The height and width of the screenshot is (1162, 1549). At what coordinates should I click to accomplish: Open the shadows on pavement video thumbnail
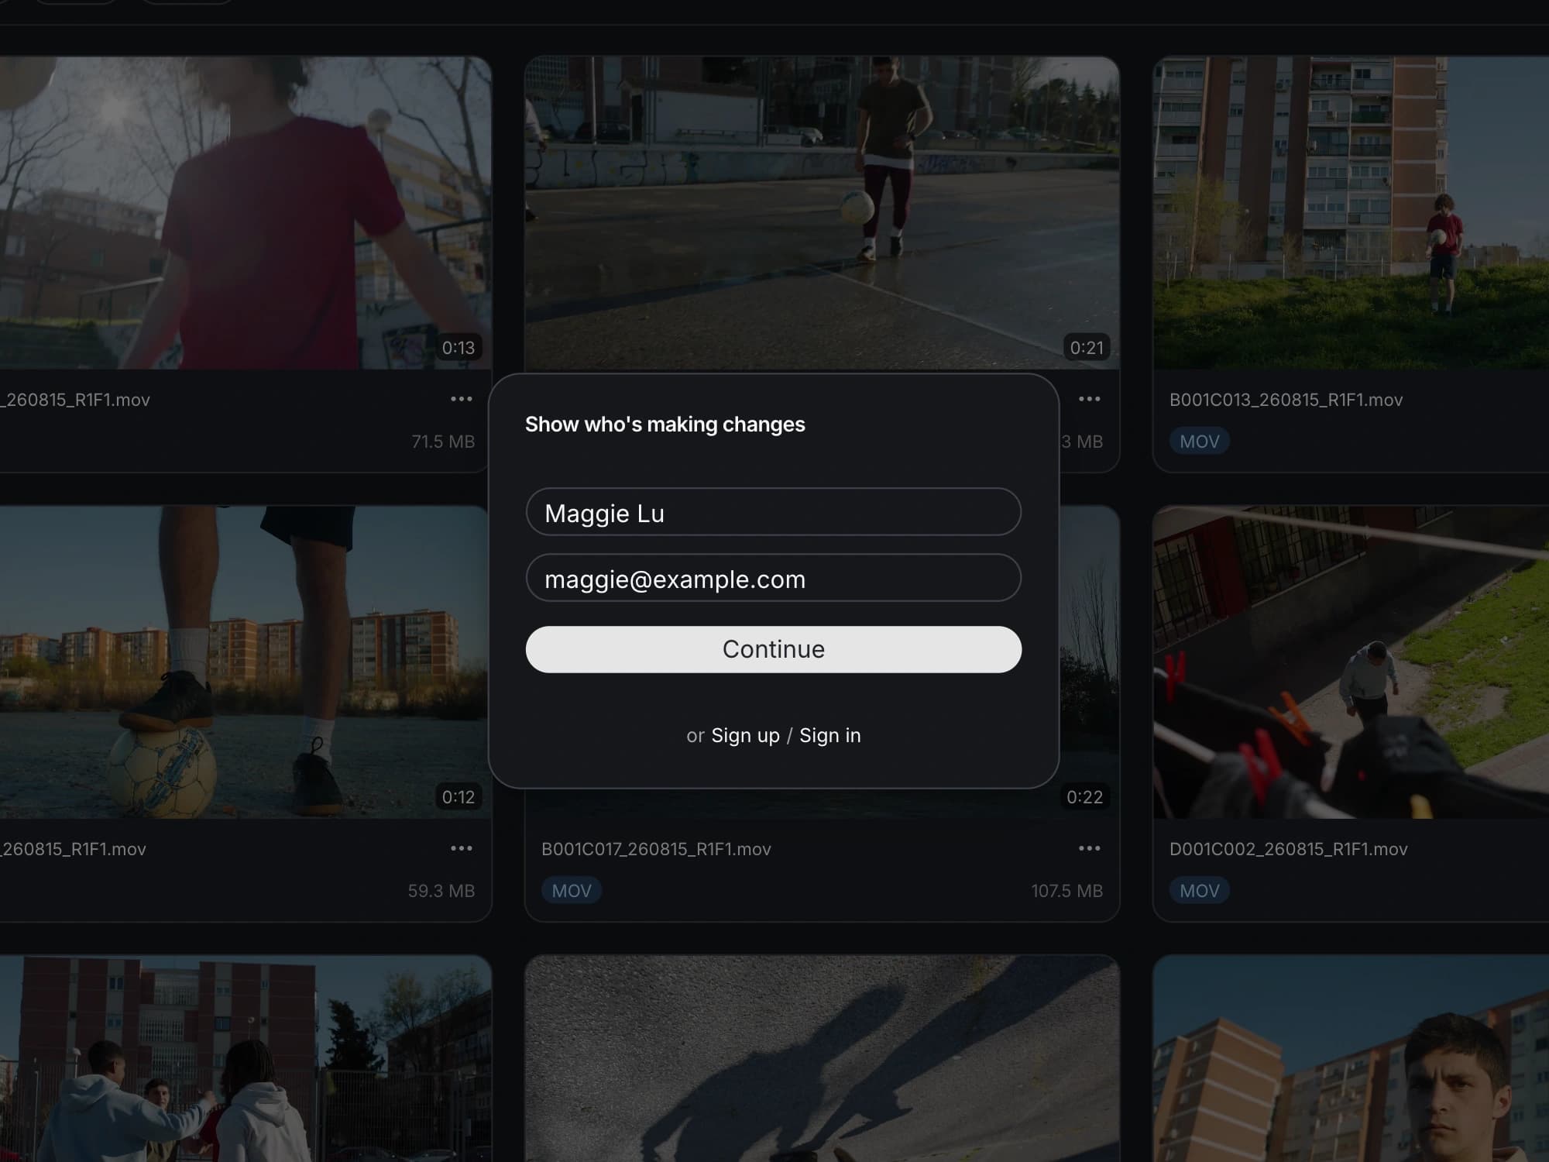pos(822,1058)
